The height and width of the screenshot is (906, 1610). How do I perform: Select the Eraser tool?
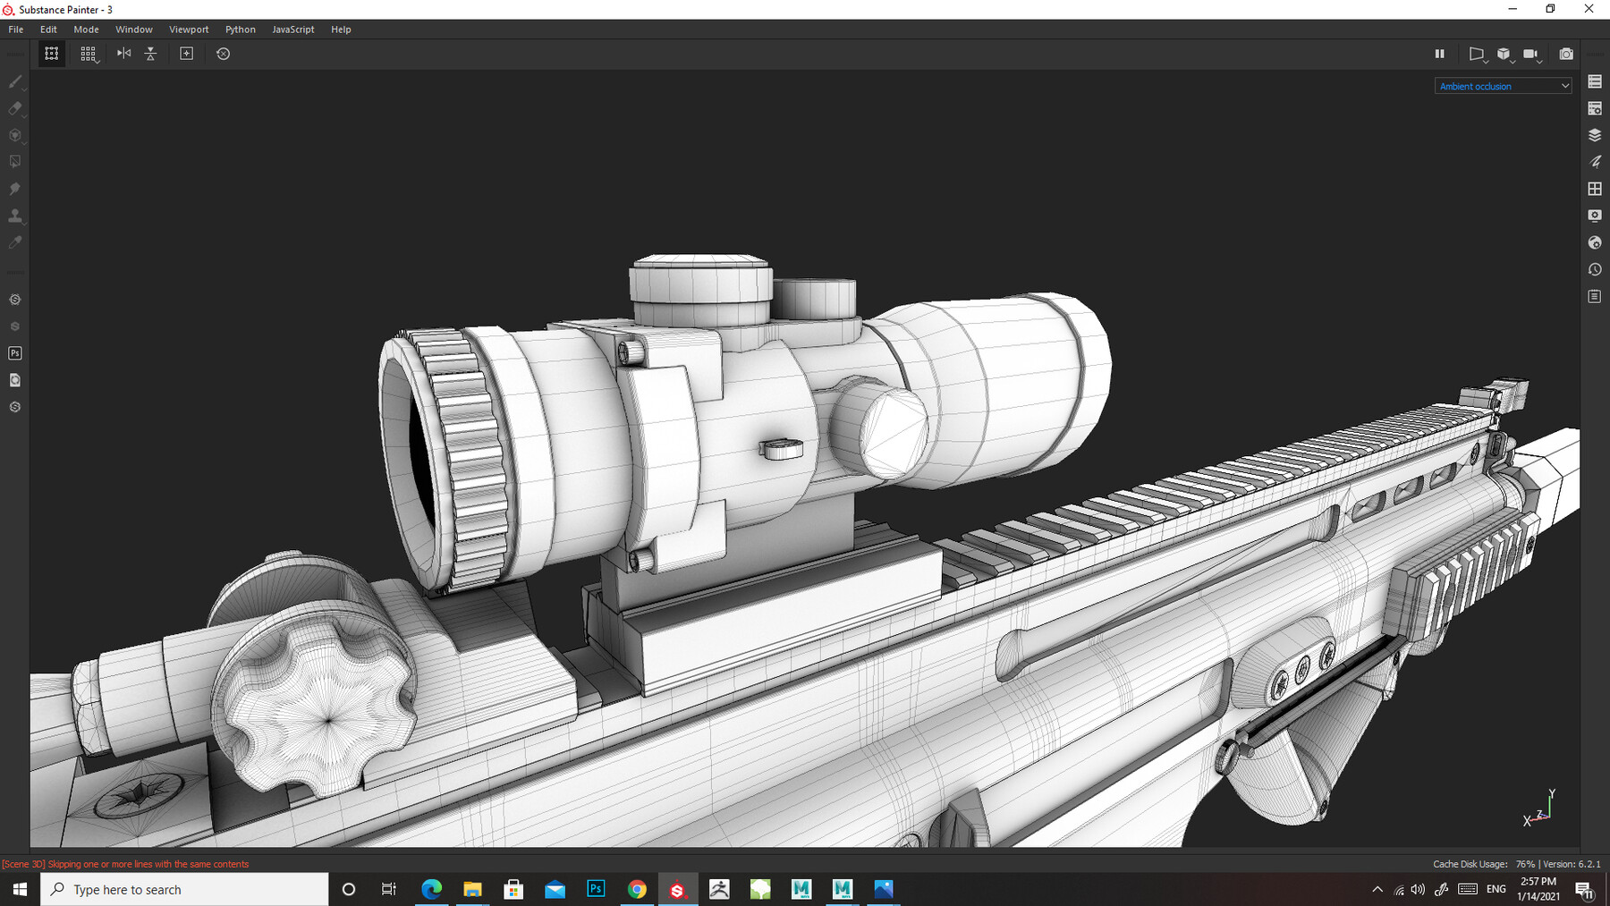(x=14, y=108)
